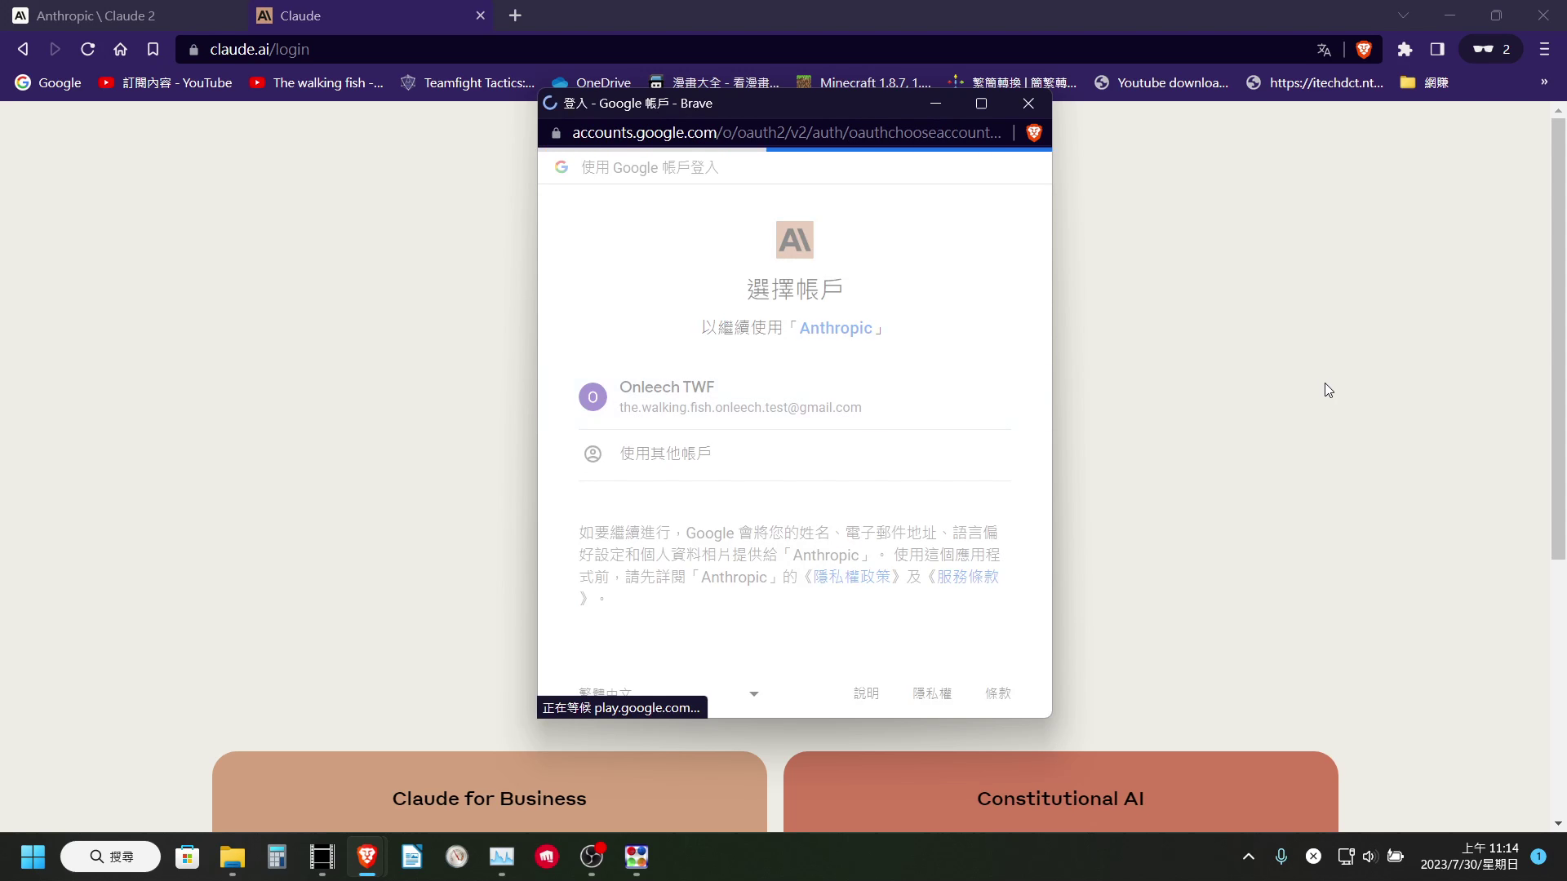Viewport: 1567px width, 881px height.
Task: Open a new tab with plus button
Action: 515,15
